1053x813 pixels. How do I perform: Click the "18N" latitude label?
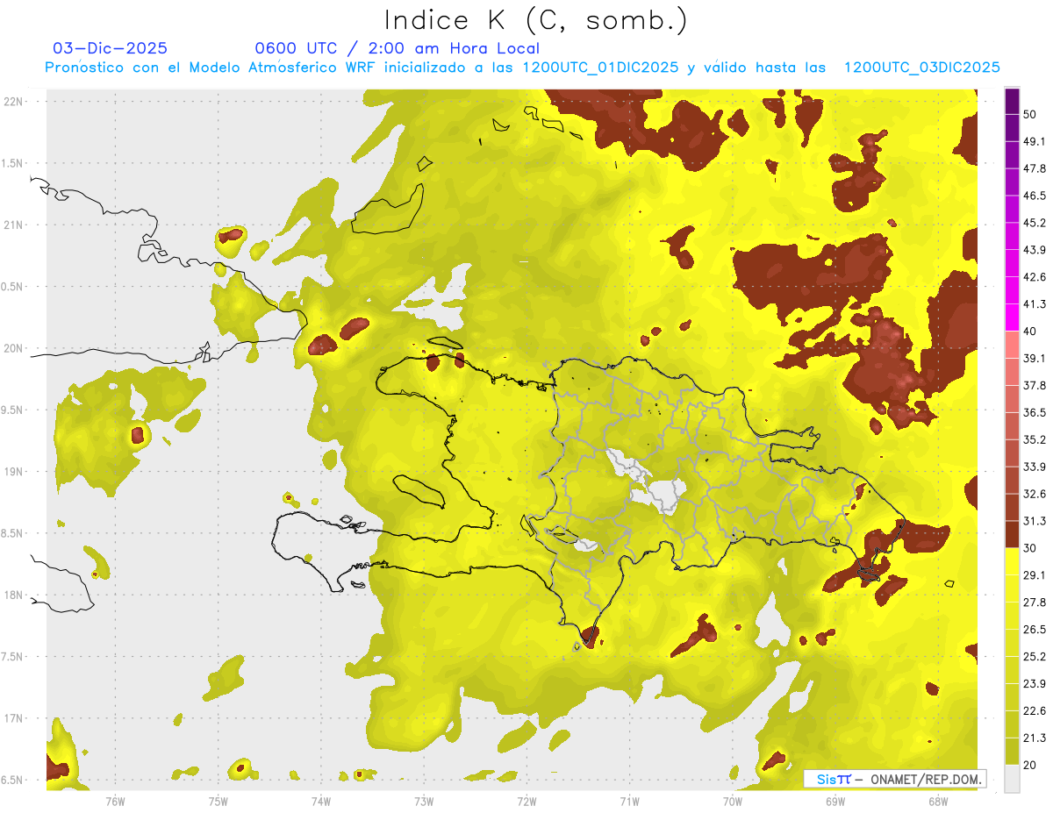click(x=13, y=595)
